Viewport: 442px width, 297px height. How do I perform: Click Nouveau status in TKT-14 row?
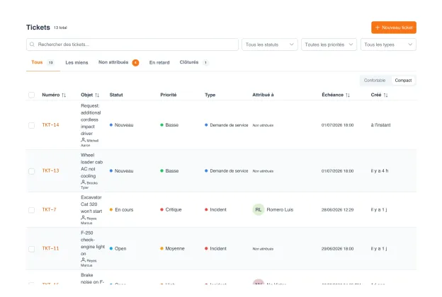122,125
